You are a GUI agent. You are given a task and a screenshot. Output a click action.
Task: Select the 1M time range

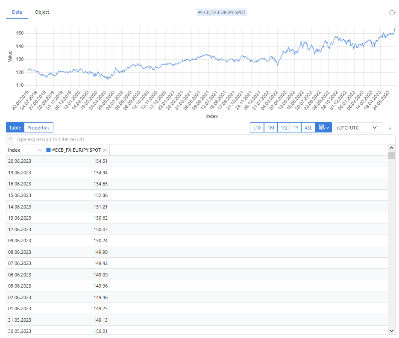pyautogui.click(x=270, y=128)
